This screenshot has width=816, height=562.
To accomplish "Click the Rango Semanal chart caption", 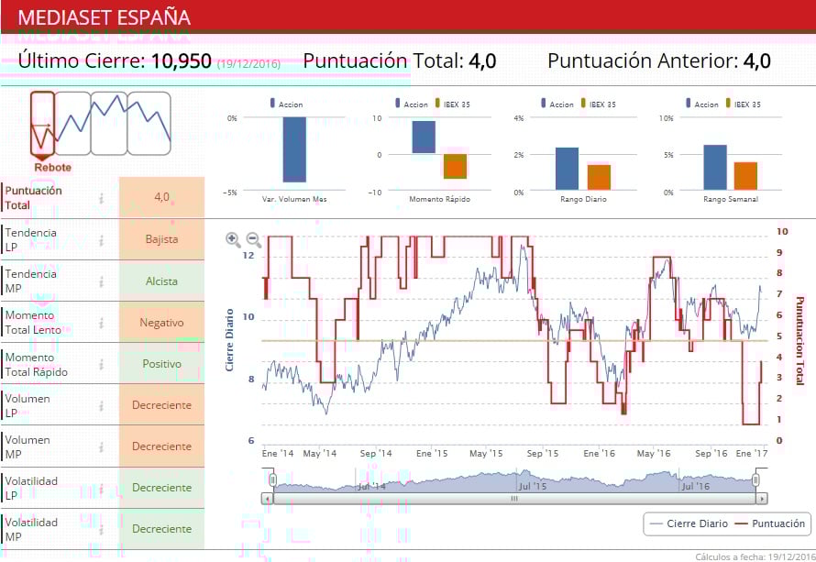I will tap(731, 199).
